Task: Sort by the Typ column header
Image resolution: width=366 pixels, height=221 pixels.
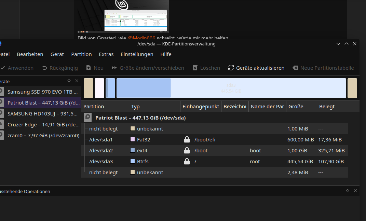Action: (155, 107)
